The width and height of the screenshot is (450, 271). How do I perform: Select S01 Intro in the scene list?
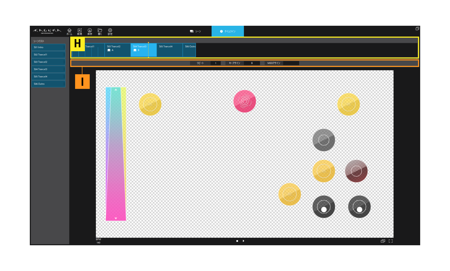click(48, 47)
